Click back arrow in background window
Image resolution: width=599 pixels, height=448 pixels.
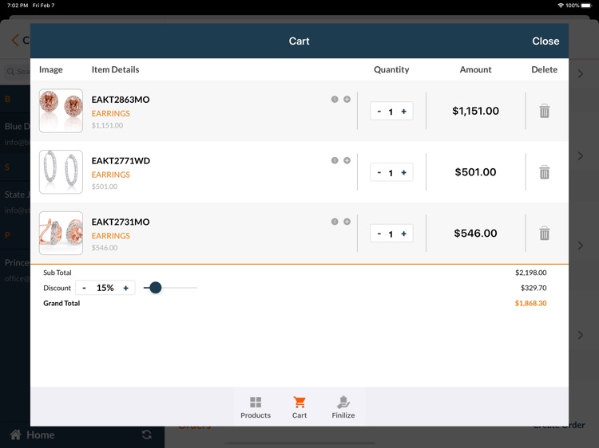[x=15, y=40]
